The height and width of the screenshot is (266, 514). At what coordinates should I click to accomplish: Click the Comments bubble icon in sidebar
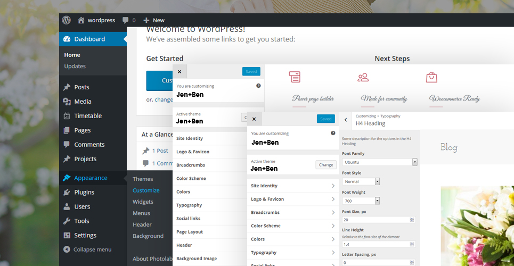point(67,145)
